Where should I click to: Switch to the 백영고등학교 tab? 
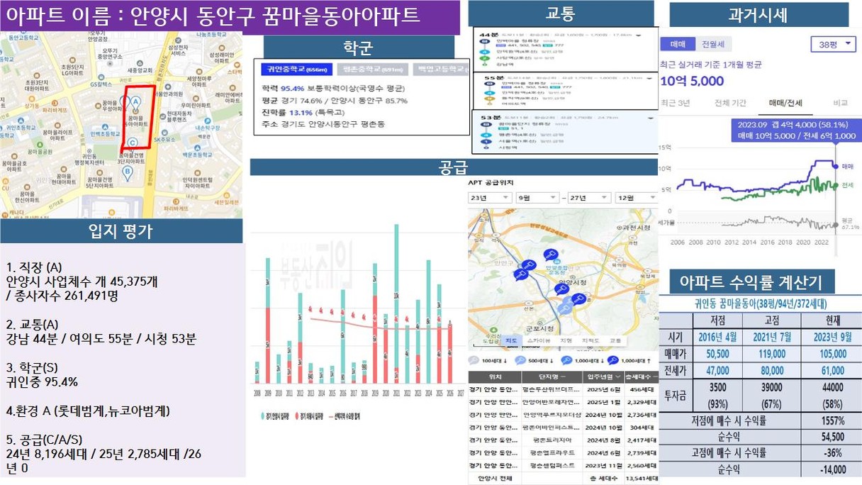point(442,69)
